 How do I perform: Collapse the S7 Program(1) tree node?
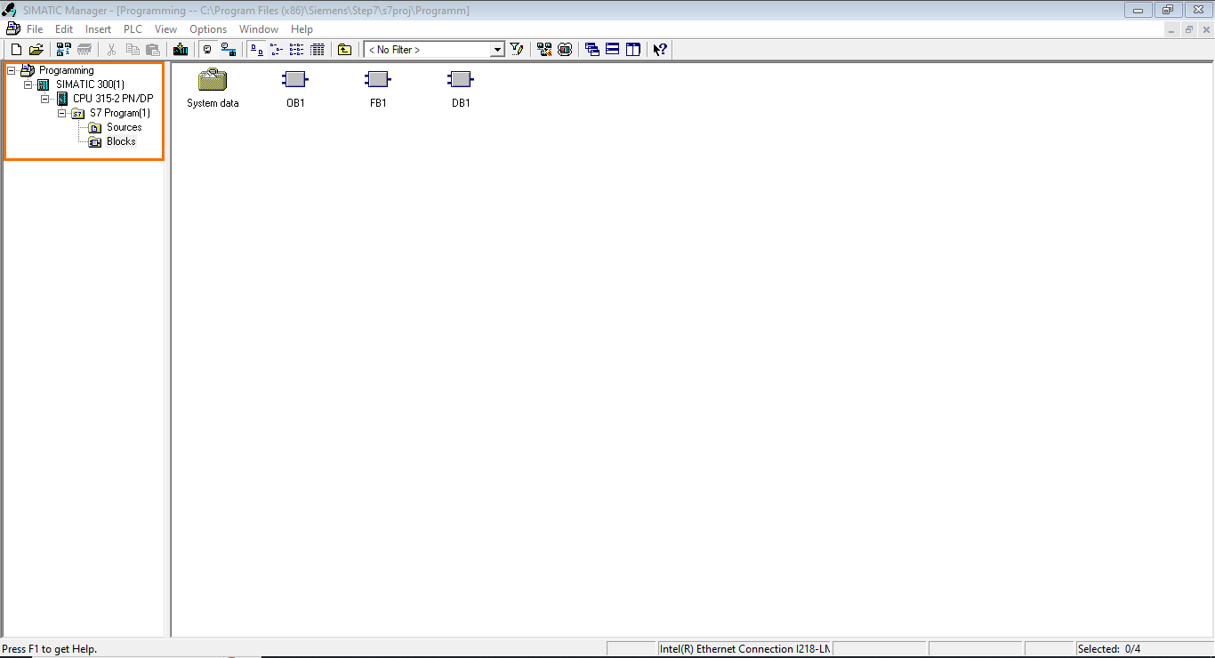[62, 113]
